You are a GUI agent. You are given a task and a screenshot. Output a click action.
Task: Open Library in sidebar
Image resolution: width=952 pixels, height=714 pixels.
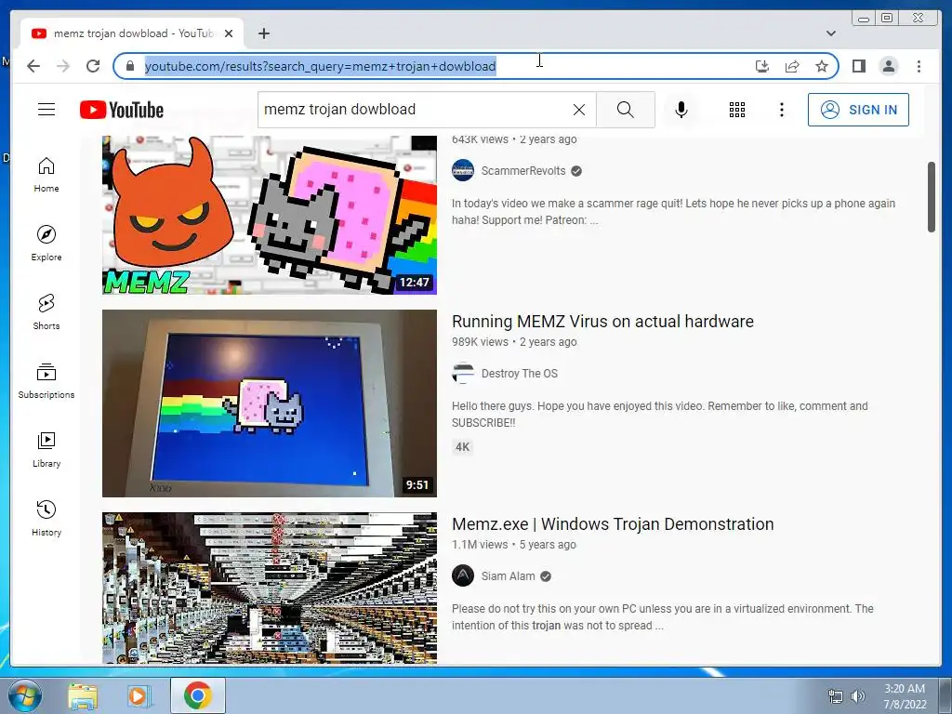tap(46, 449)
